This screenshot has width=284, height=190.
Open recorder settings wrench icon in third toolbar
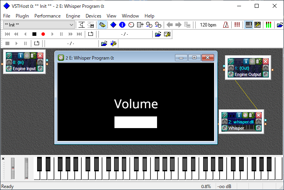pos(113,44)
